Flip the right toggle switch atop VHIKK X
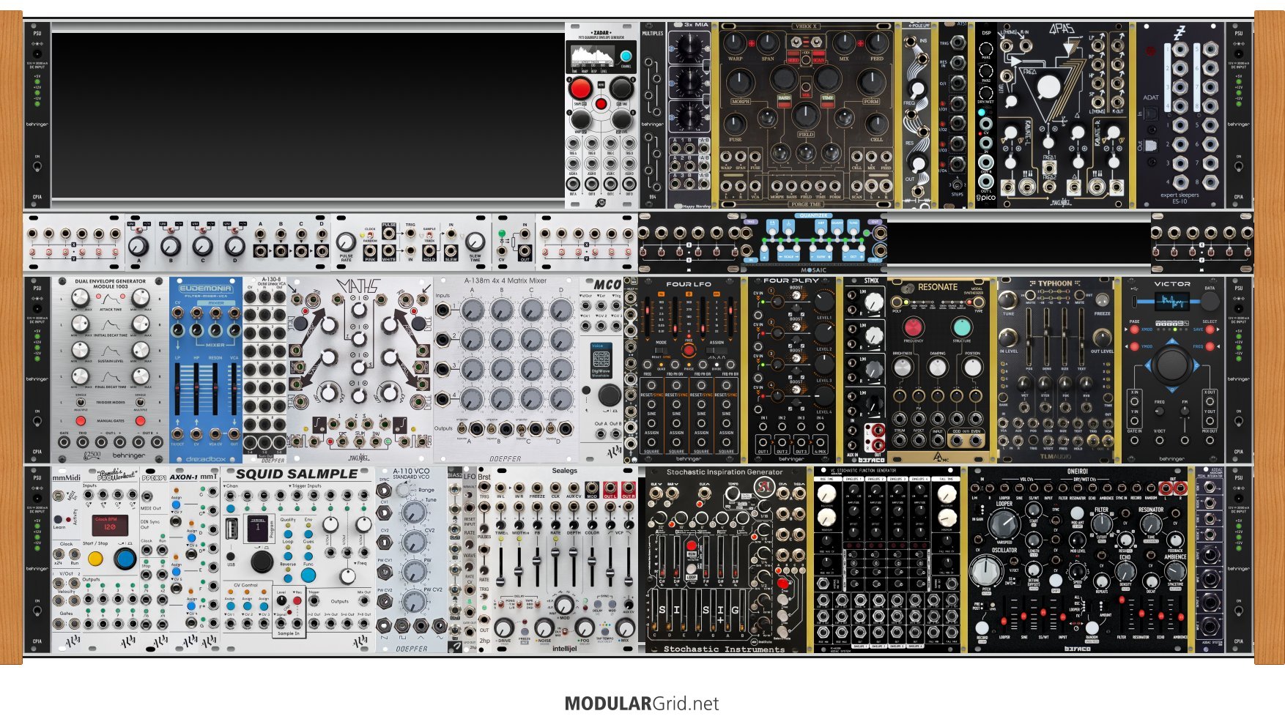This screenshot has width=1285, height=719. click(817, 42)
